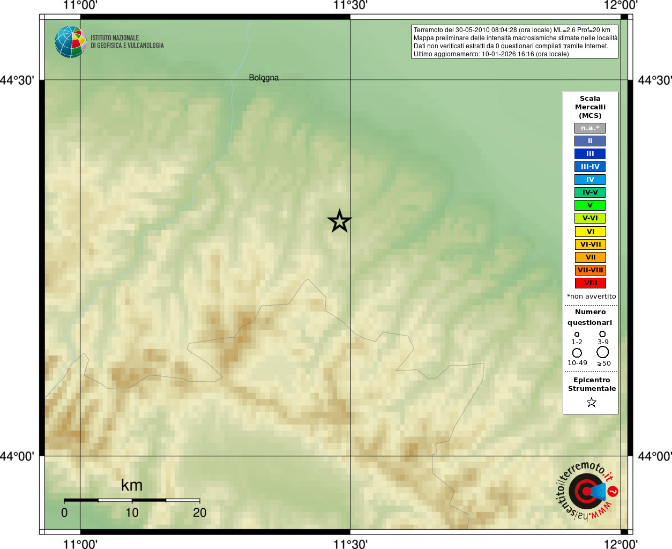Image resolution: width=672 pixels, height=549 pixels.
Task: Click the 10-49 questionnaires circle symbol
Action: (577, 353)
